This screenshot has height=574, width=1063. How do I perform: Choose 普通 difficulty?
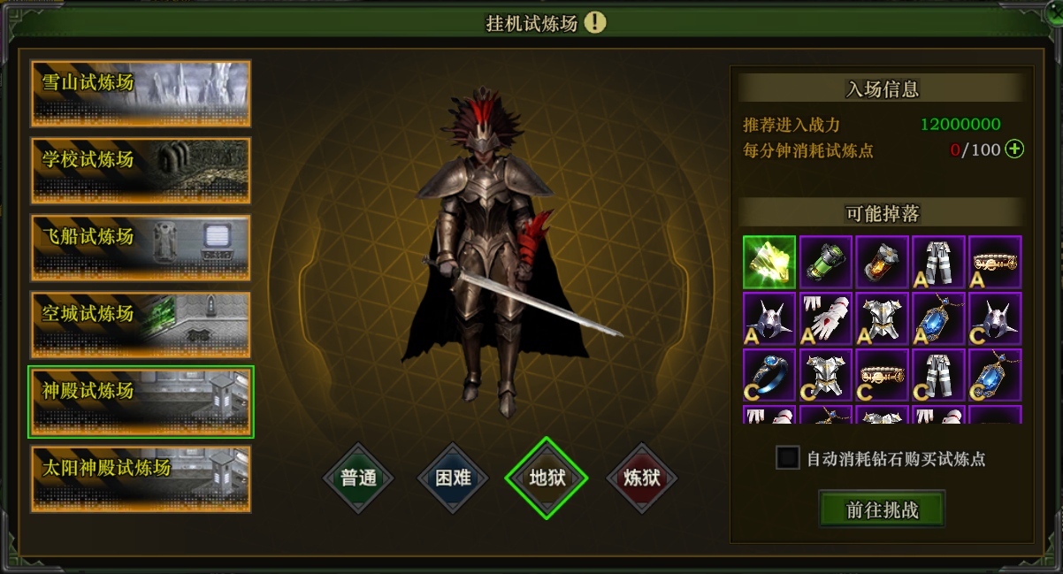click(x=358, y=478)
